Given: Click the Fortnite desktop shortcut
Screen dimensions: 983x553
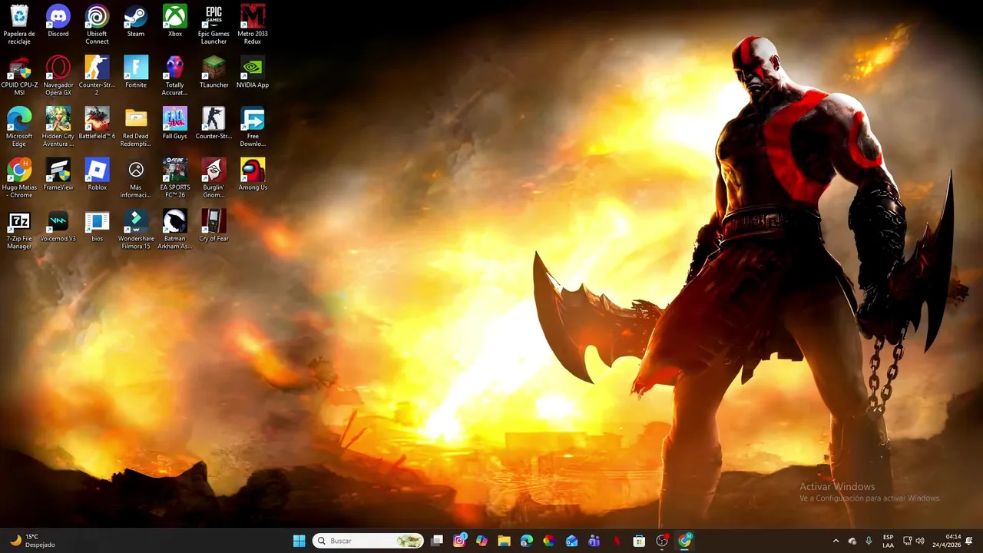Looking at the screenshot, I should (136, 73).
